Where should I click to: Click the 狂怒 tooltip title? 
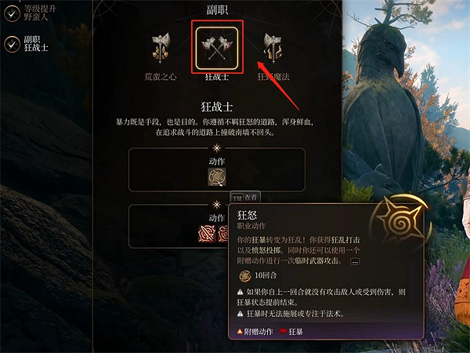[247, 215]
